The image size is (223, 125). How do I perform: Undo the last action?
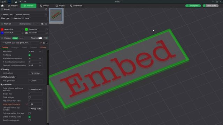(20, 2)
